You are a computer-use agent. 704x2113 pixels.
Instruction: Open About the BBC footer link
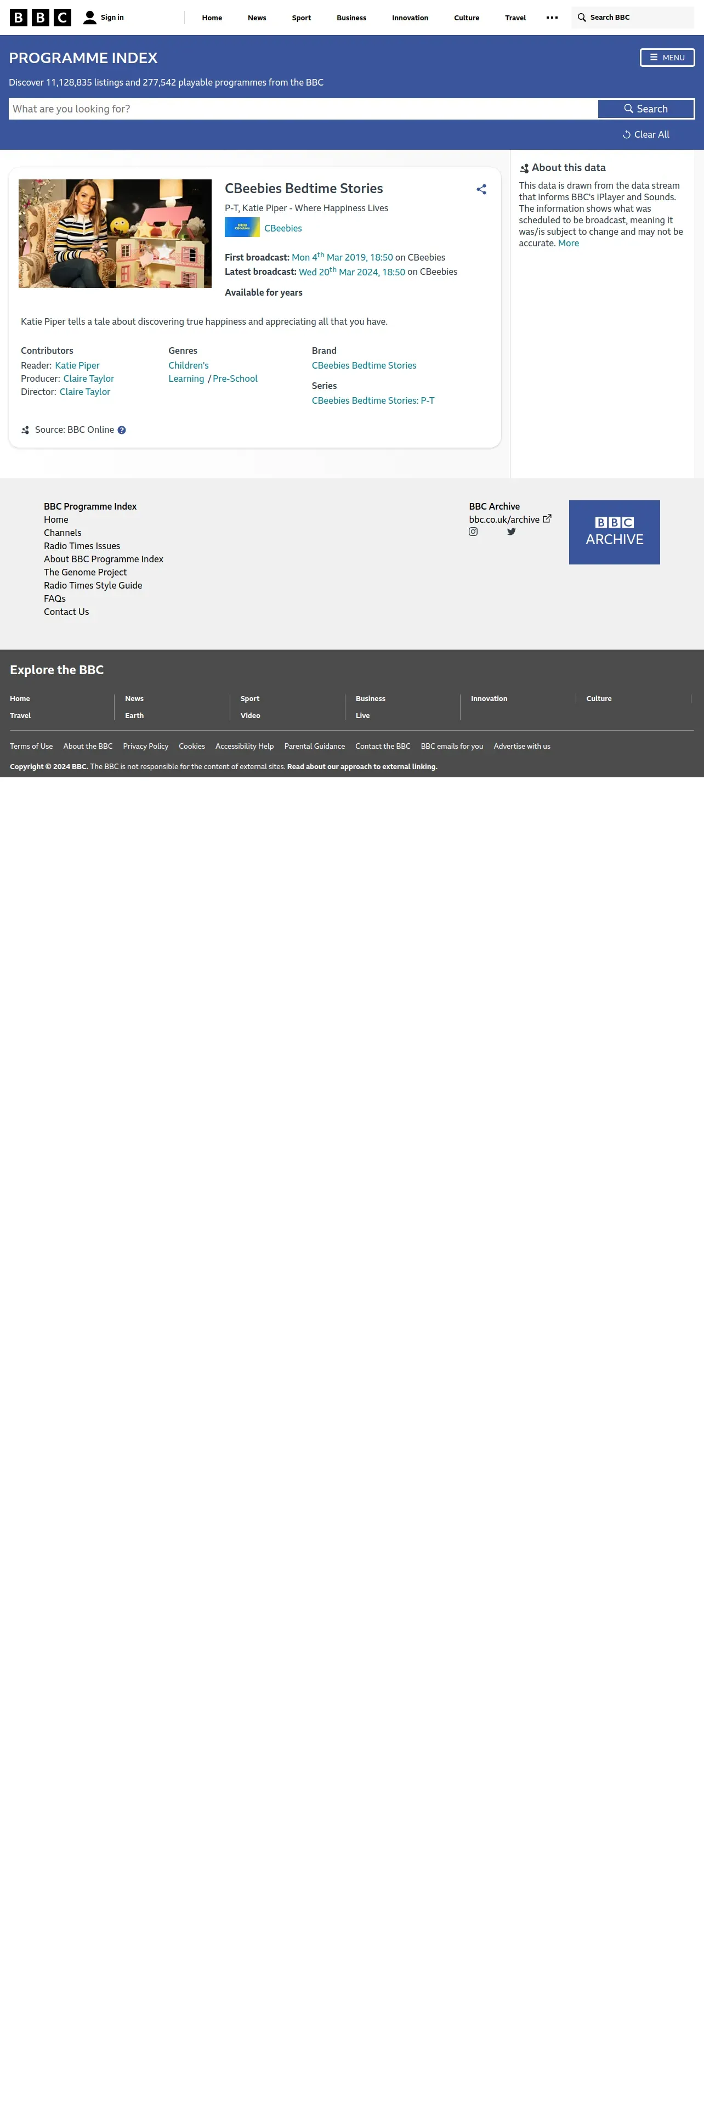click(88, 747)
